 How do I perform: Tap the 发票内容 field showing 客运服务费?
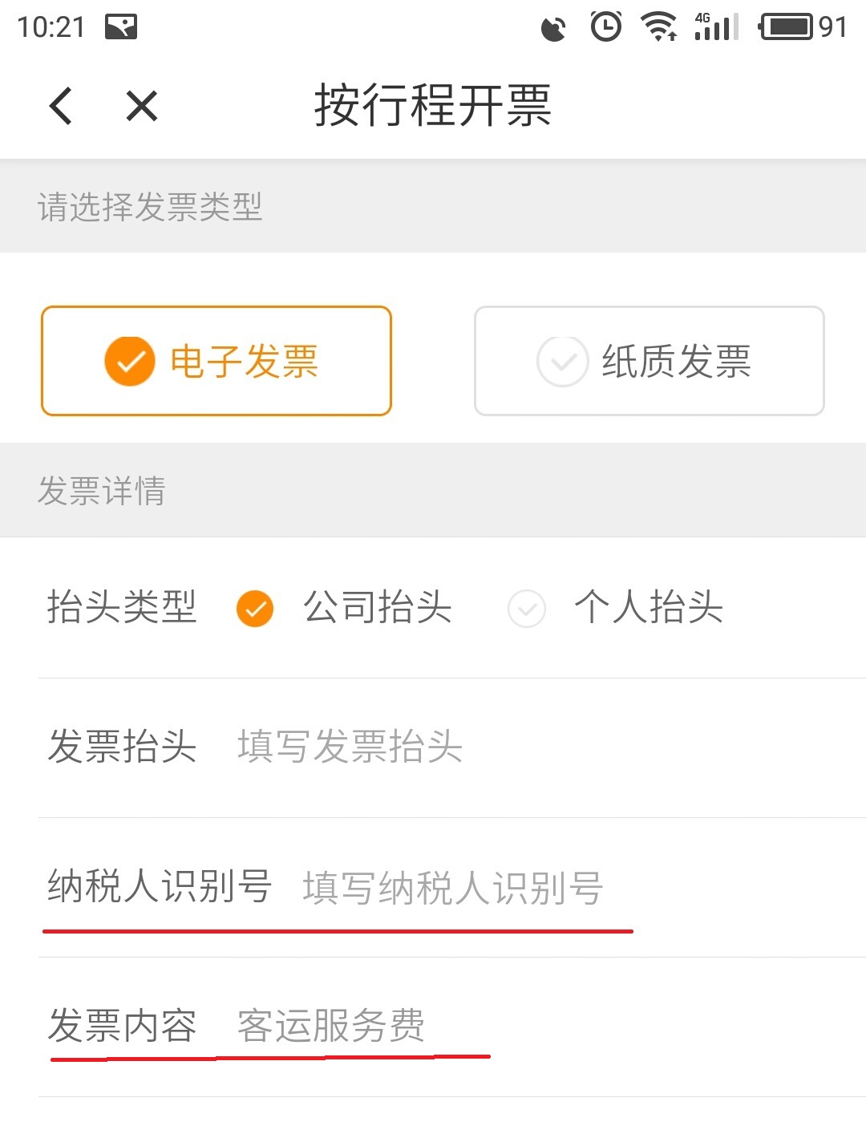click(x=330, y=1025)
